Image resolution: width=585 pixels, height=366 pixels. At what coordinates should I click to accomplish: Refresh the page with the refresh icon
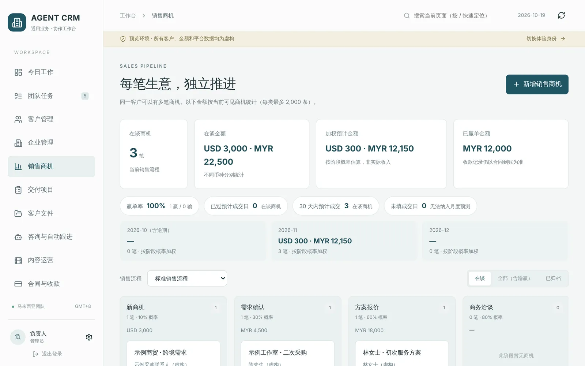pos(562,15)
